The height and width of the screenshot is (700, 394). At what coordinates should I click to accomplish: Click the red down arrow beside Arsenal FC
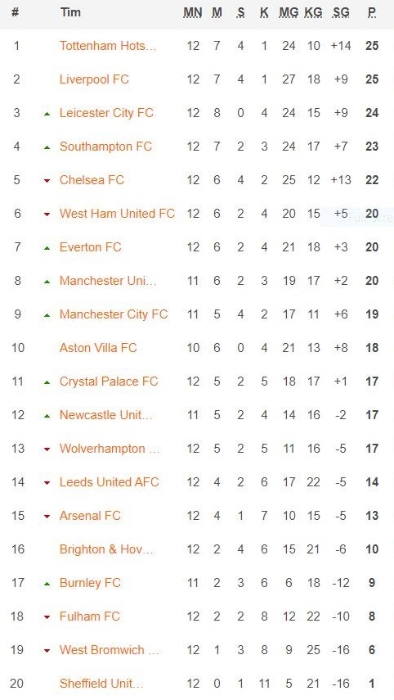pos(47,517)
